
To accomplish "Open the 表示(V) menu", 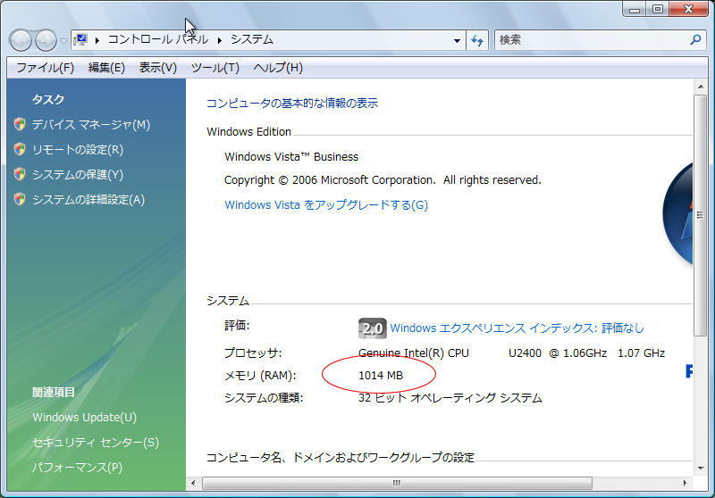I will point(158,68).
